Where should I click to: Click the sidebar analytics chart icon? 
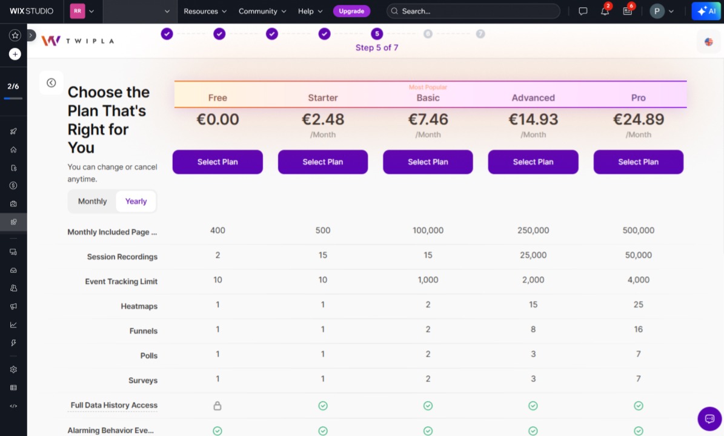point(13,325)
